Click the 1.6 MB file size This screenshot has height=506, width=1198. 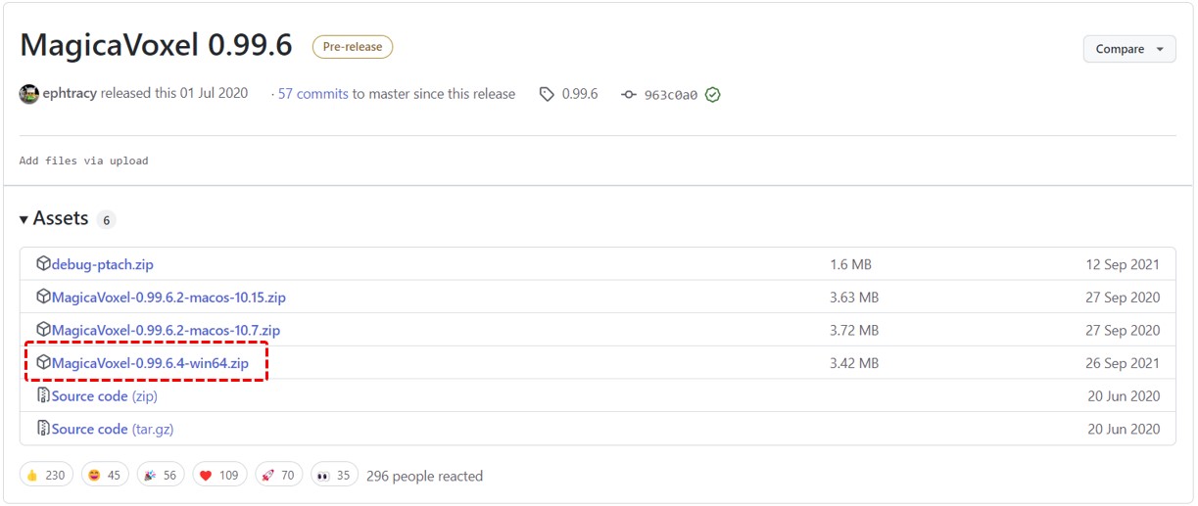coord(850,264)
